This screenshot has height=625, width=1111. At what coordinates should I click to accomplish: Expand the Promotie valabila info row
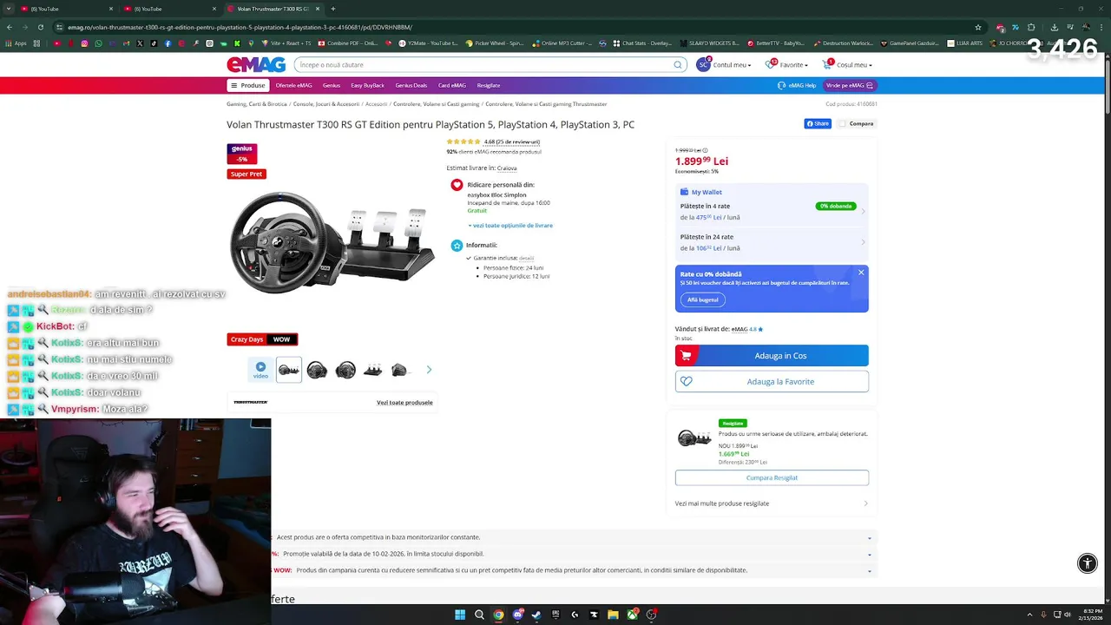pos(573,554)
